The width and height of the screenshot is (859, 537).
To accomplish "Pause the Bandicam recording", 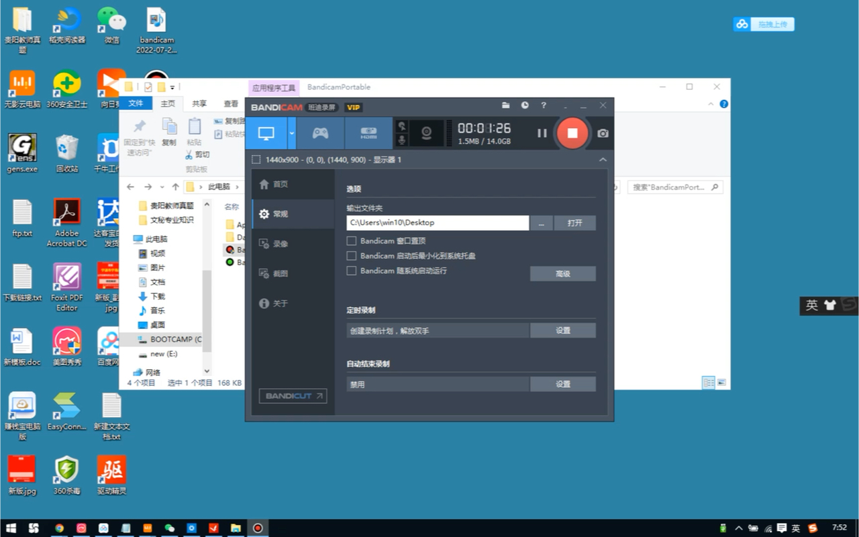I will pos(542,133).
